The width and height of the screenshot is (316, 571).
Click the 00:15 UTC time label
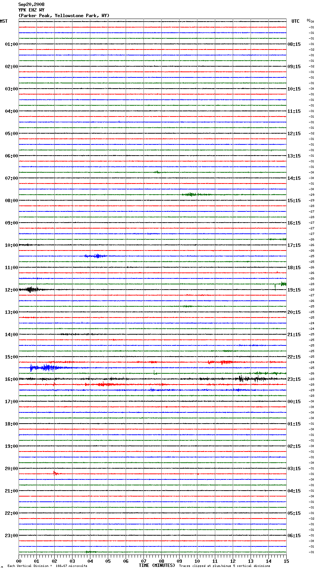click(294, 402)
